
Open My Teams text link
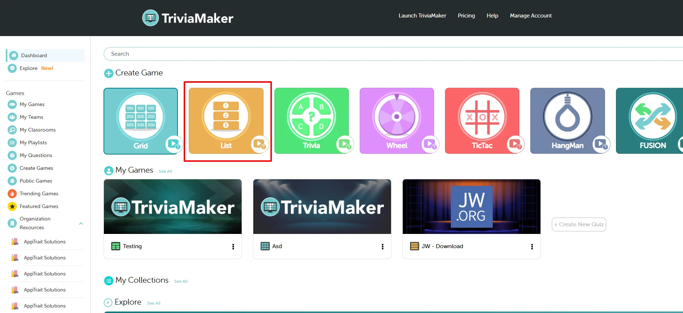pos(31,117)
